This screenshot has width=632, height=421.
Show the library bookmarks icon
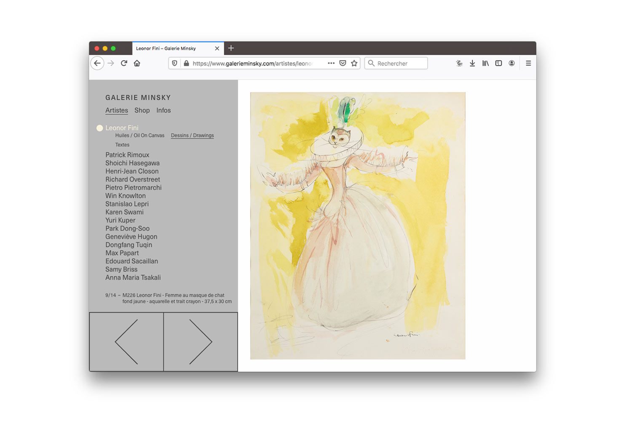point(485,63)
